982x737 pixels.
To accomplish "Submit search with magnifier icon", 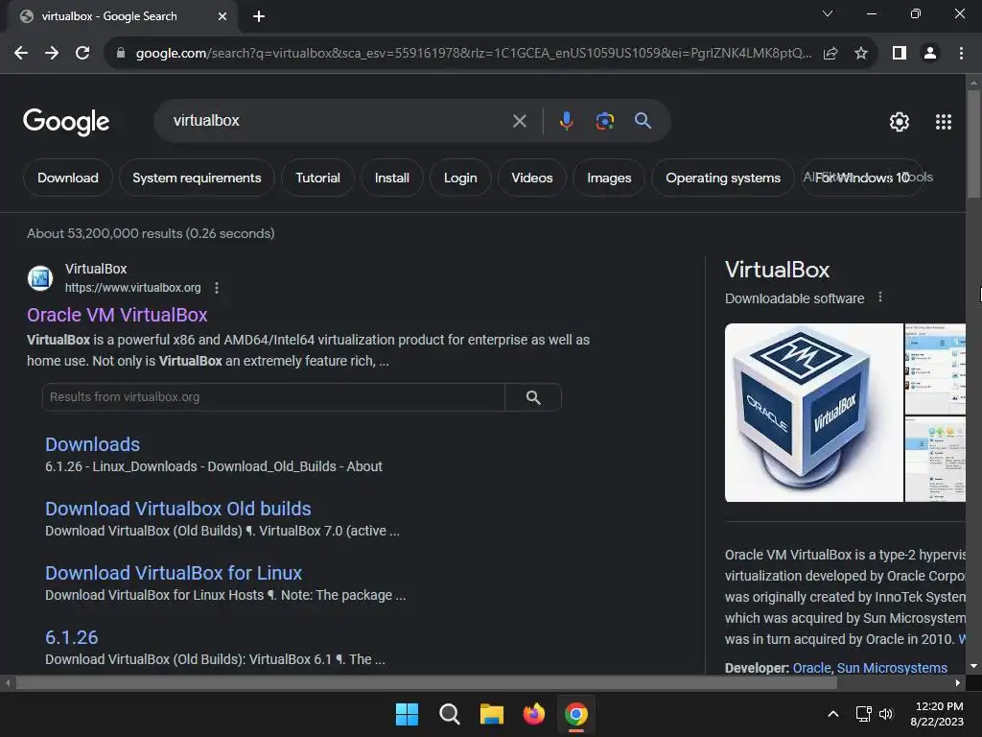I will click(643, 120).
